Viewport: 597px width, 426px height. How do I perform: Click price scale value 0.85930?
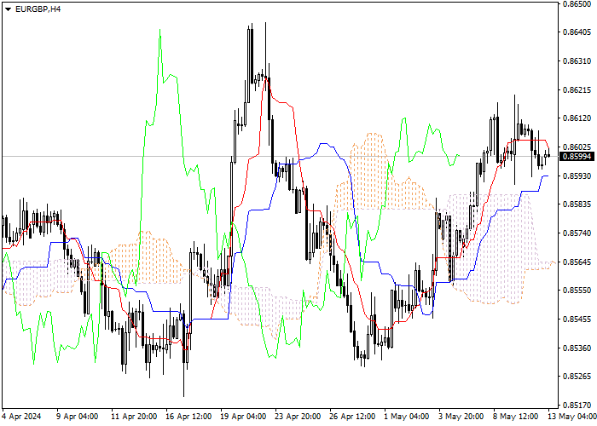point(577,176)
